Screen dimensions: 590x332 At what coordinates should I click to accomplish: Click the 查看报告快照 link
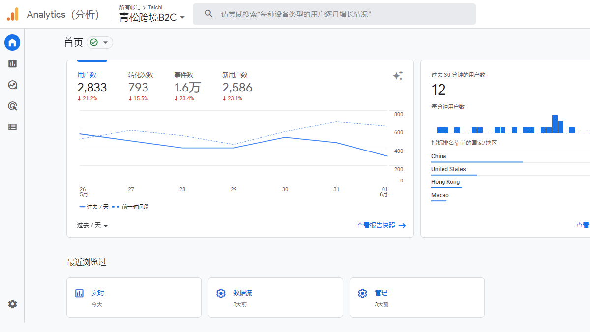pyautogui.click(x=376, y=225)
